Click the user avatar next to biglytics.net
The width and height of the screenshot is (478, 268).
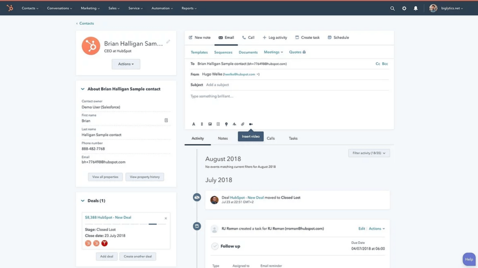(x=433, y=8)
